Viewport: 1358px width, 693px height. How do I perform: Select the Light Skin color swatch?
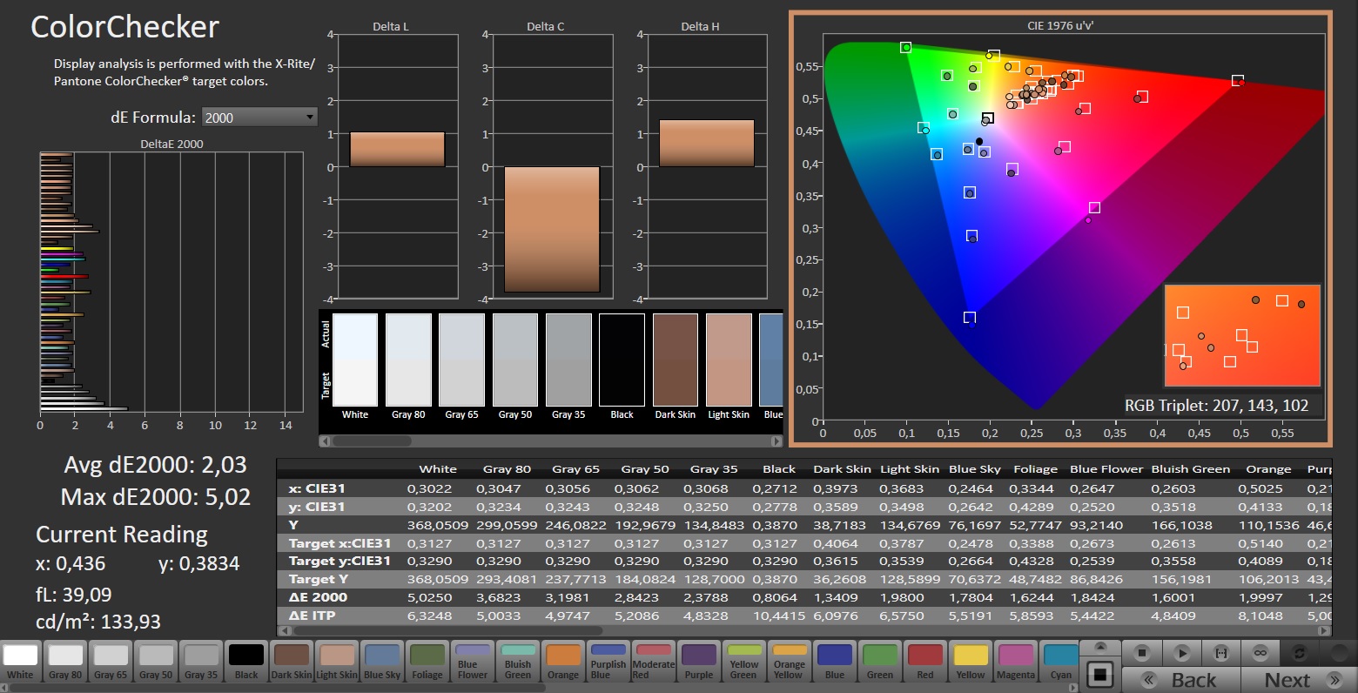(x=337, y=661)
